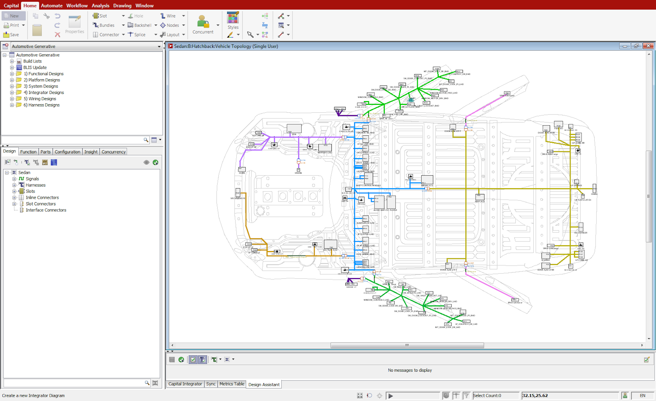Switch to the Metrics Table tab

pos(232,384)
